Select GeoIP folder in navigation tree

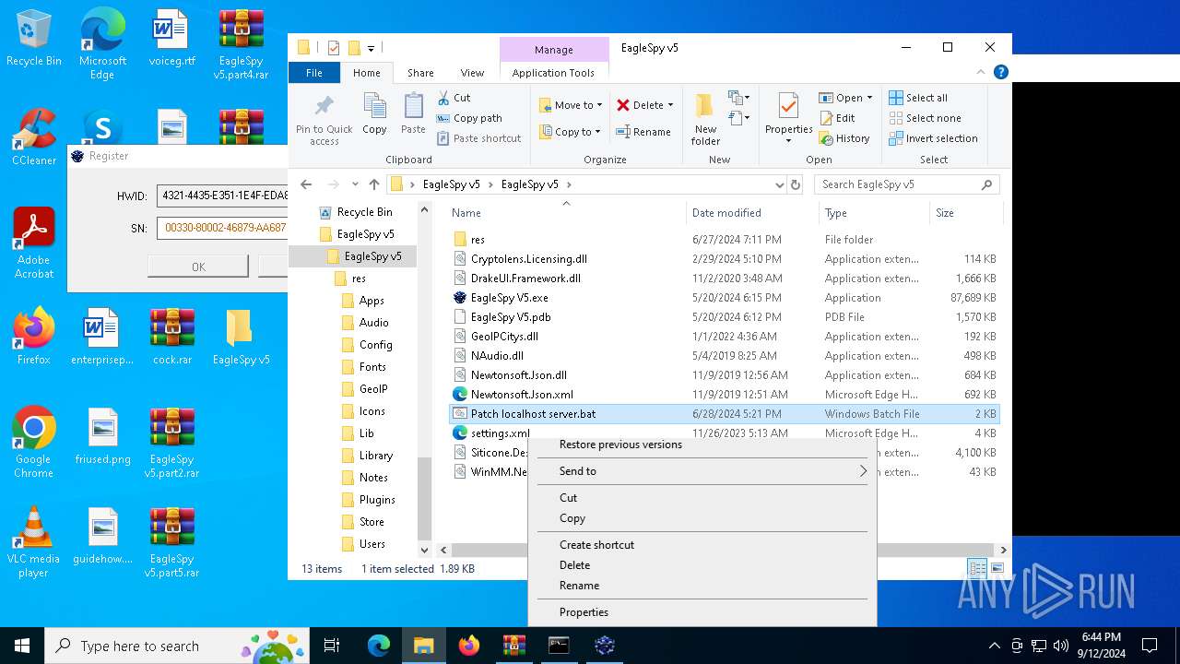373,389
